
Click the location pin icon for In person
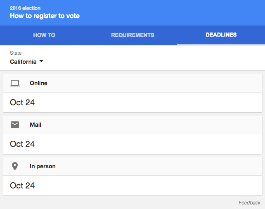pos(15,166)
